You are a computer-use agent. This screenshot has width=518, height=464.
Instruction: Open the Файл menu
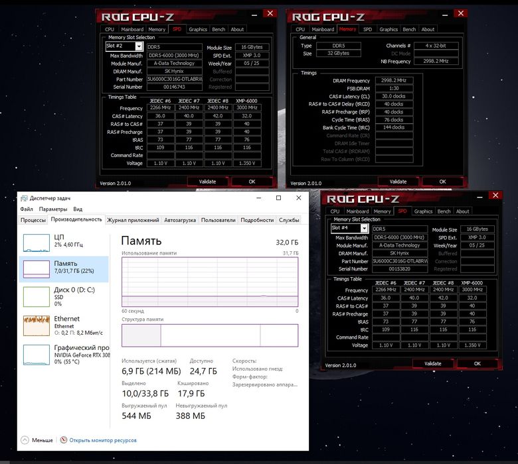[x=27, y=209]
